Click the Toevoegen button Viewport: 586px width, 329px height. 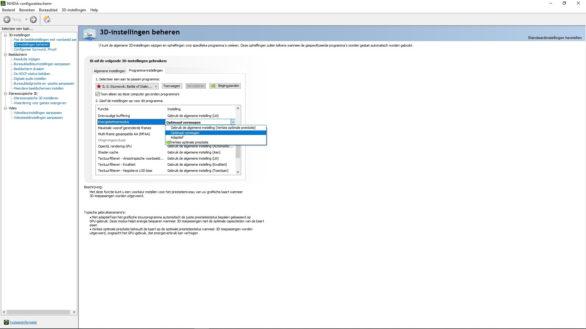[x=172, y=86]
